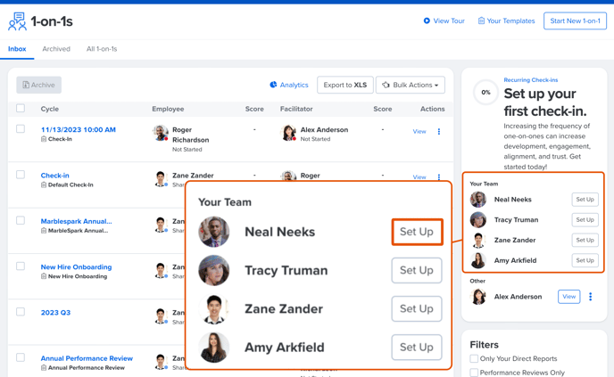Open three-dot menu next to Alex Anderson

[x=590, y=297]
